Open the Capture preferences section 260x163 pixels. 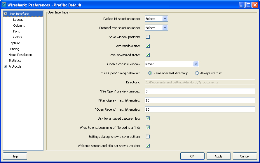pos(14,43)
